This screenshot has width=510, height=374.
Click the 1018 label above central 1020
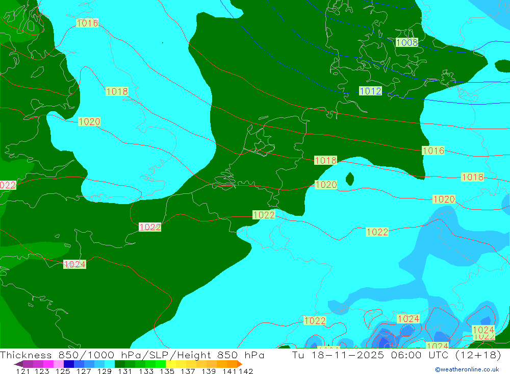325,161
